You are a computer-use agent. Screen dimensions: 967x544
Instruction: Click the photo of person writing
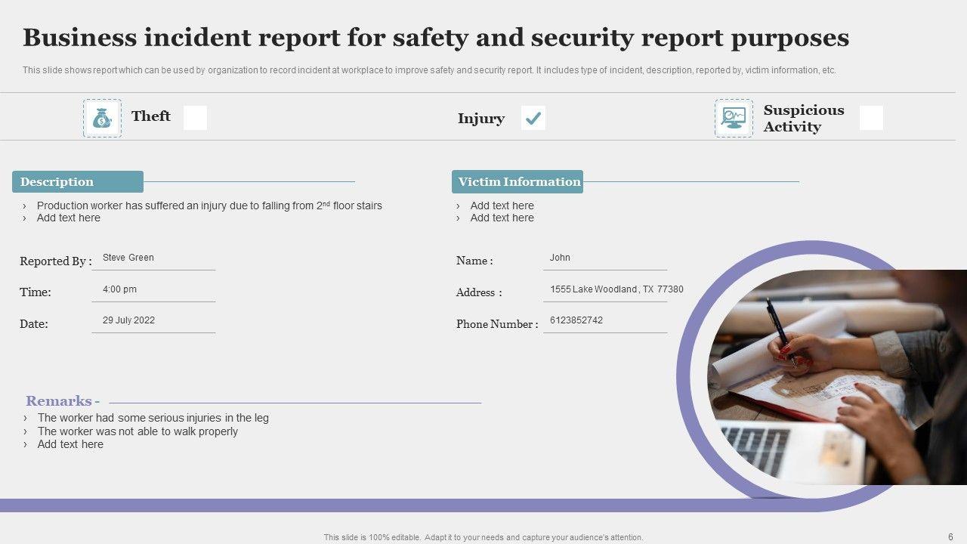click(831, 378)
